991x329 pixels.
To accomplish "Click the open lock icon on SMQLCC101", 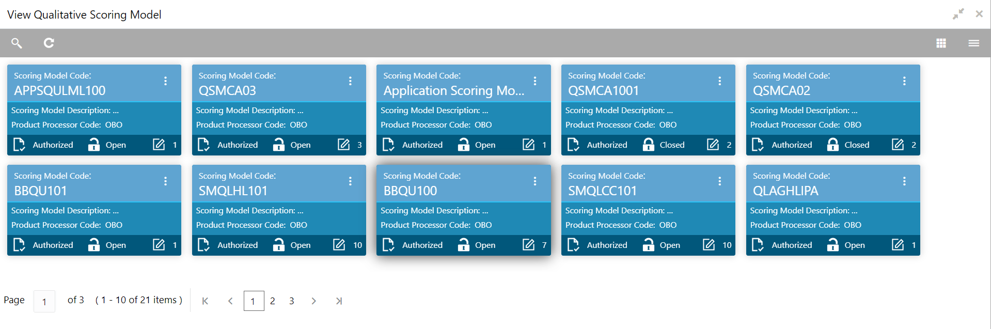I will pos(648,245).
